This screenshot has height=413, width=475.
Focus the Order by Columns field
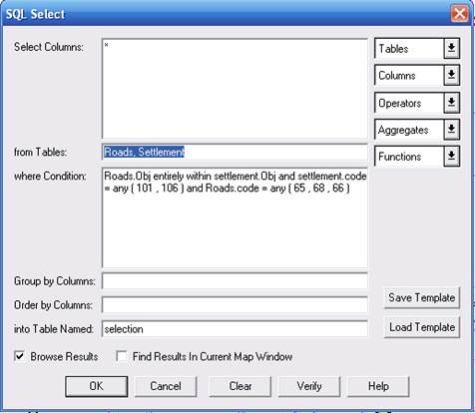click(x=235, y=305)
